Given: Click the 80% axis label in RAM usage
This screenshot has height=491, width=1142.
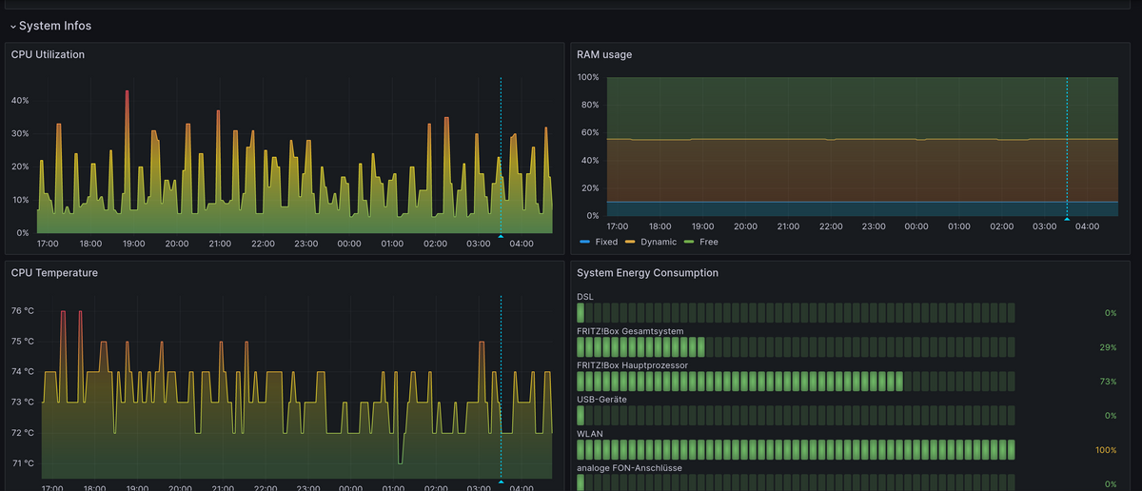Looking at the screenshot, I should click(588, 105).
